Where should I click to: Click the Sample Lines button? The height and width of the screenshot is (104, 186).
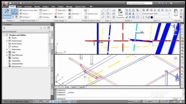pyautogui.click(x=91, y=14)
